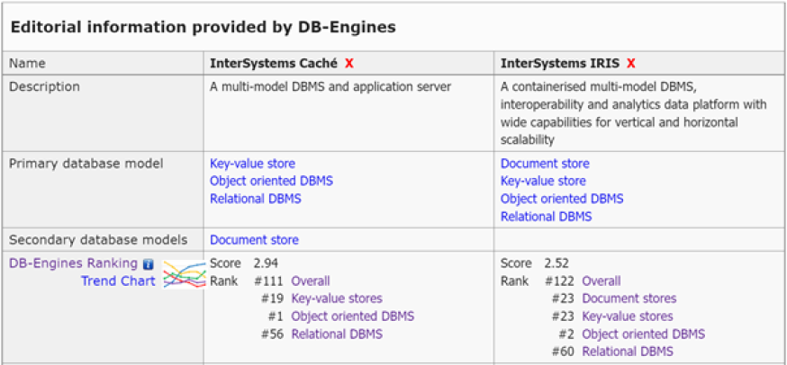Select InterSystems Caché name header text
This screenshot has width=787, height=365.
click(274, 63)
